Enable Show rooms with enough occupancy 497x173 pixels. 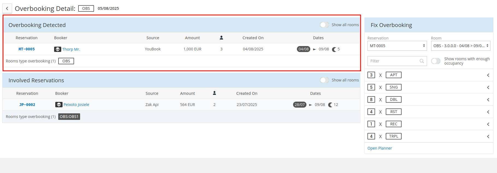pos(436,61)
